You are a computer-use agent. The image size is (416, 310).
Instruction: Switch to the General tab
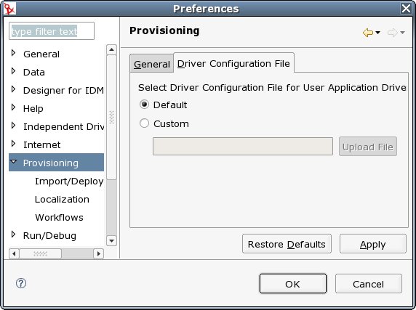pyautogui.click(x=152, y=64)
